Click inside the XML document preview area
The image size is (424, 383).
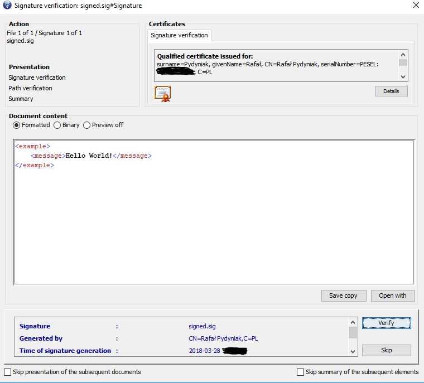pyautogui.click(x=214, y=223)
